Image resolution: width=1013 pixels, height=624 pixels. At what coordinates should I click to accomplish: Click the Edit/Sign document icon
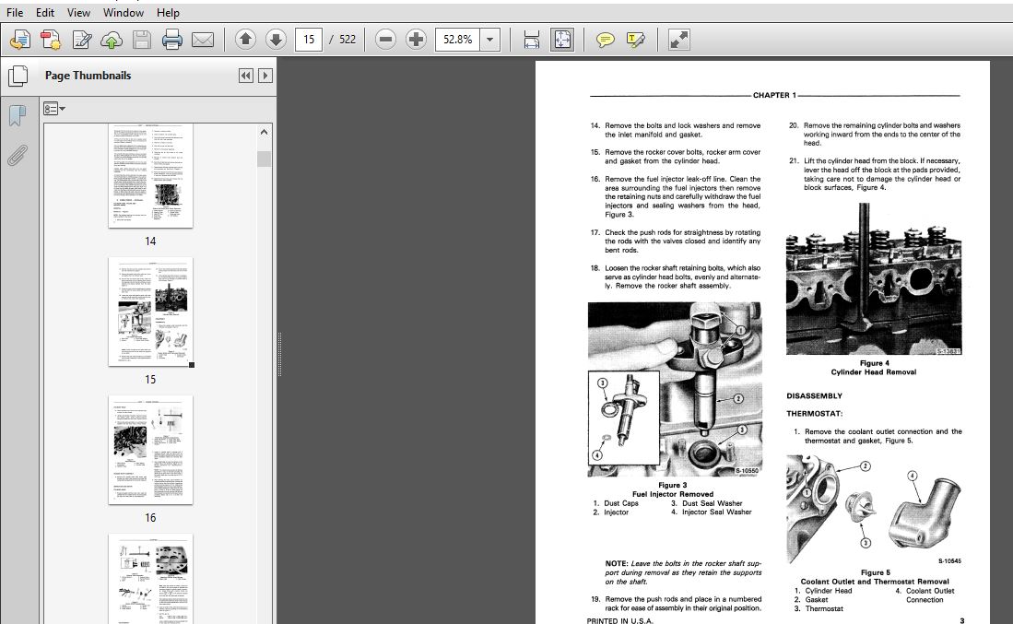pyautogui.click(x=81, y=40)
